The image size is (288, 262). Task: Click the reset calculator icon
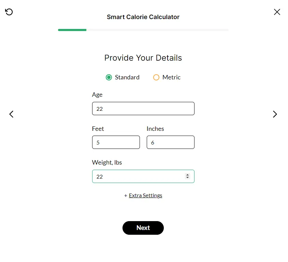click(x=9, y=12)
